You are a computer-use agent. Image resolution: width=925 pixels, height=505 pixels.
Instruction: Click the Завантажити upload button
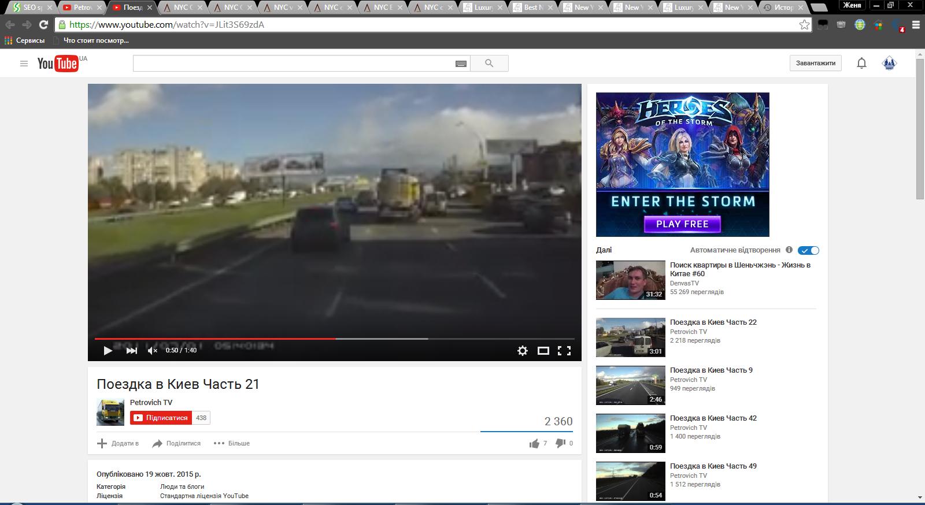(x=816, y=63)
